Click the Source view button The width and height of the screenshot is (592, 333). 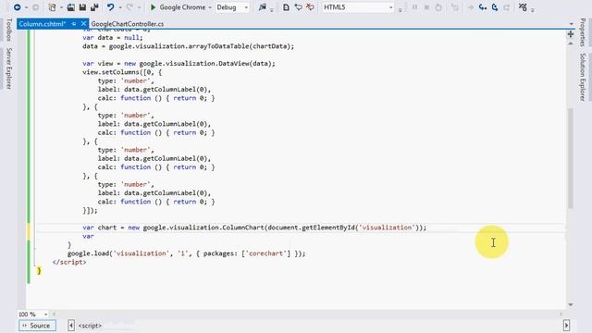click(x=37, y=326)
